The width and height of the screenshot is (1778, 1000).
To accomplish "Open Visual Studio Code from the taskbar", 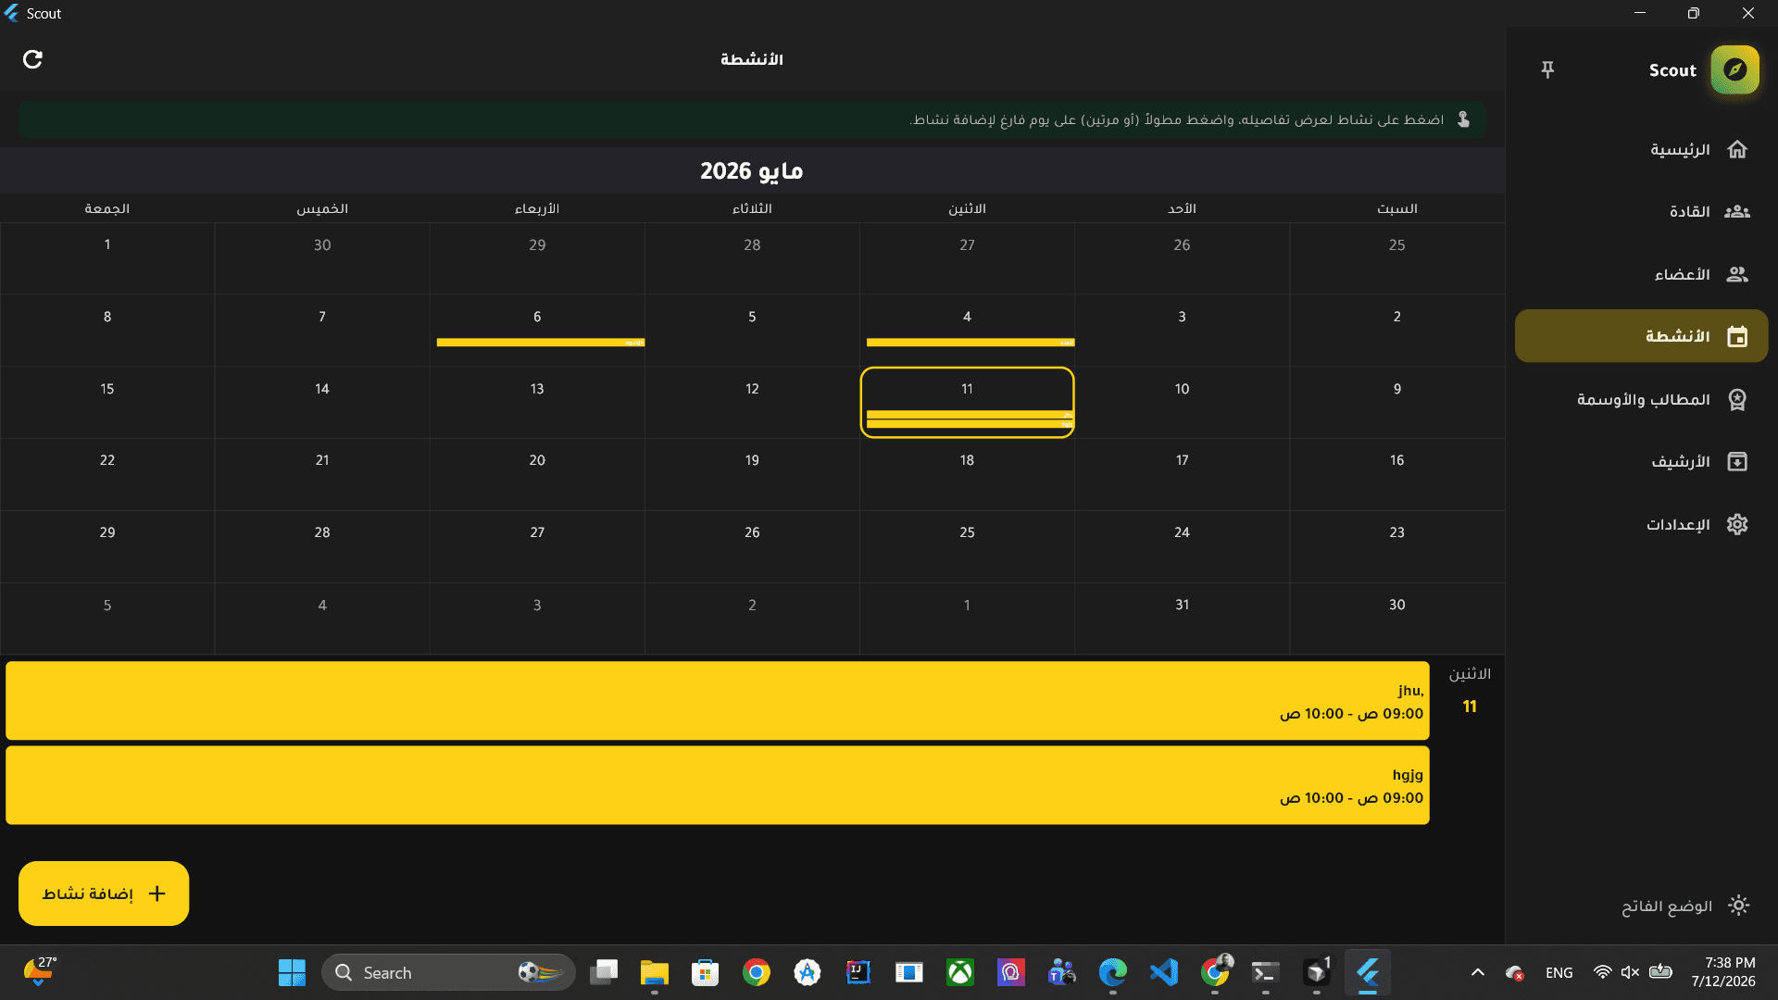I will click(1163, 972).
